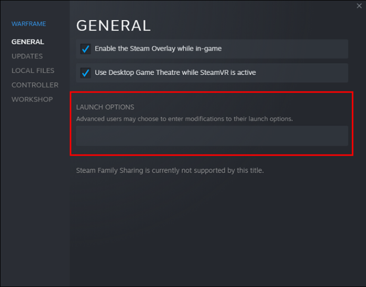Click the blue checkmark beside Desktop Game Theatre
The width and height of the screenshot is (366, 287).
coord(85,73)
